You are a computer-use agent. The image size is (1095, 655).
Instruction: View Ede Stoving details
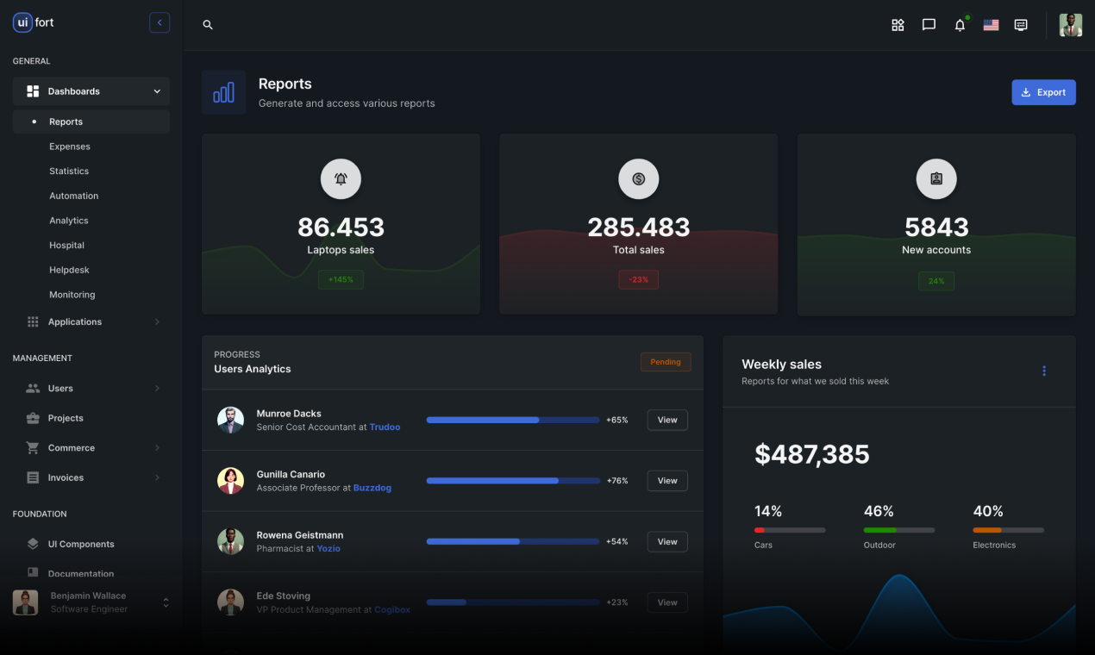[667, 602]
